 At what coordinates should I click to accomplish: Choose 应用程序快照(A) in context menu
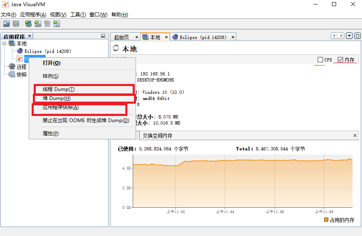coord(82,107)
